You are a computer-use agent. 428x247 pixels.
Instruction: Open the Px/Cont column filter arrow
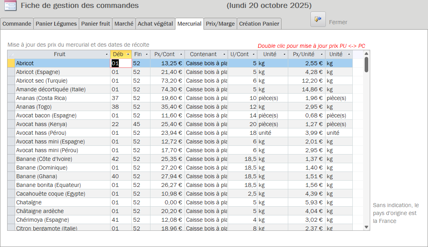coord(181,55)
